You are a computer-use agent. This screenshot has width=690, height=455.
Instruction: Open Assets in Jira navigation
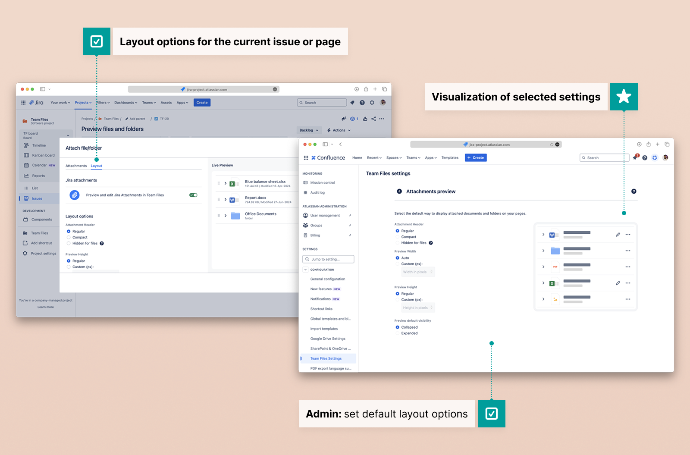coord(166,103)
